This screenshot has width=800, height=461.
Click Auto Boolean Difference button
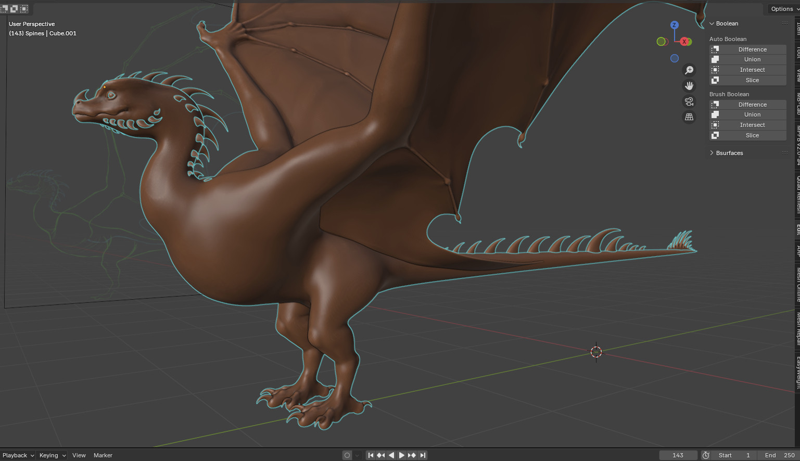click(748, 49)
